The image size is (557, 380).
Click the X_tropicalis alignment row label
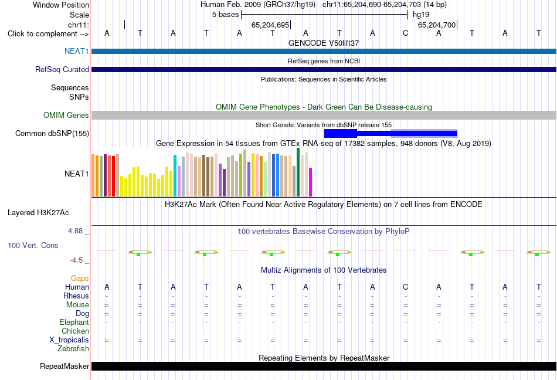(x=69, y=340)
